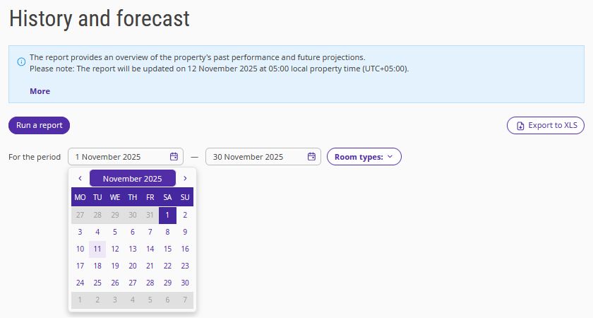The image size is (593, 318).
Task: Go to next month arrow
Action: coord(185,178)
